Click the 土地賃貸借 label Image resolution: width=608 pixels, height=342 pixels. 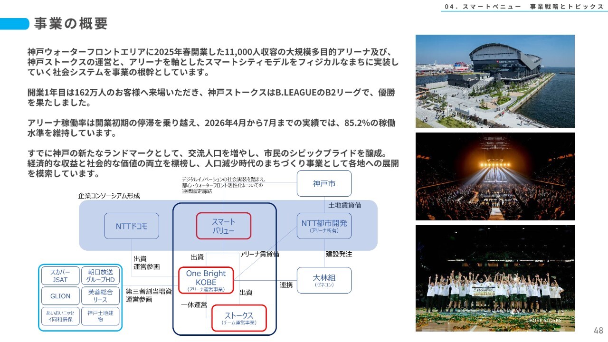coord(345,205)
